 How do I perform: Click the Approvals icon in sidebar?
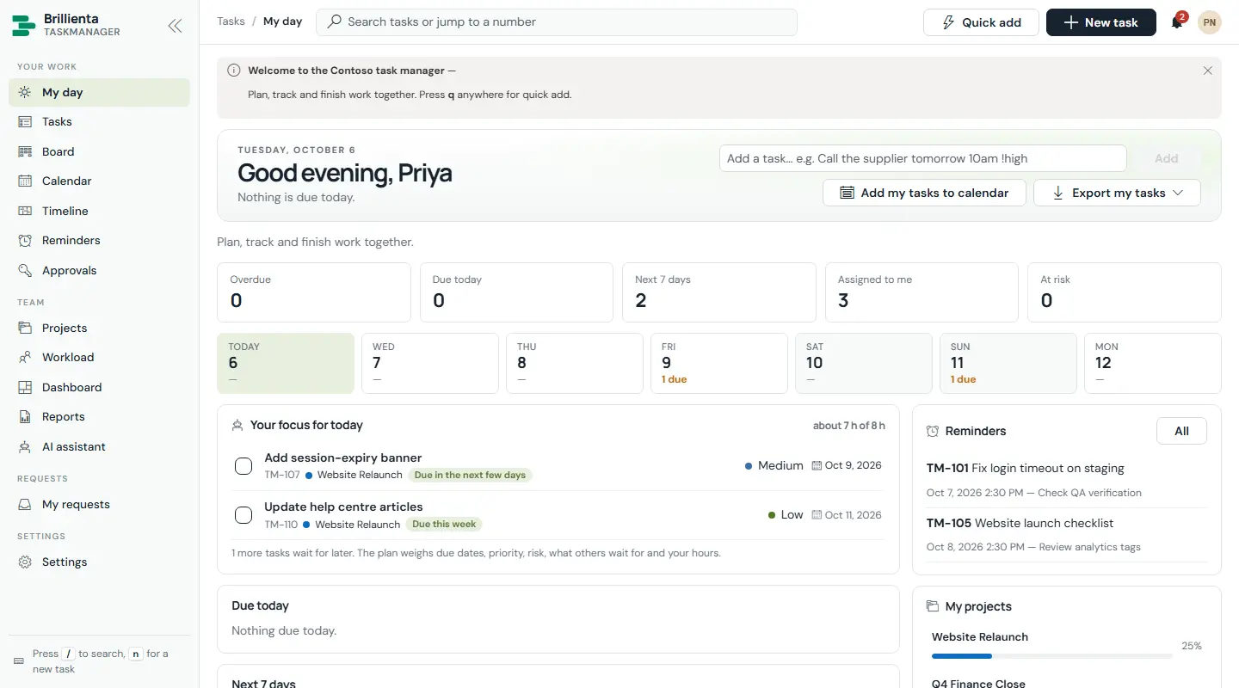pos(25,270)
